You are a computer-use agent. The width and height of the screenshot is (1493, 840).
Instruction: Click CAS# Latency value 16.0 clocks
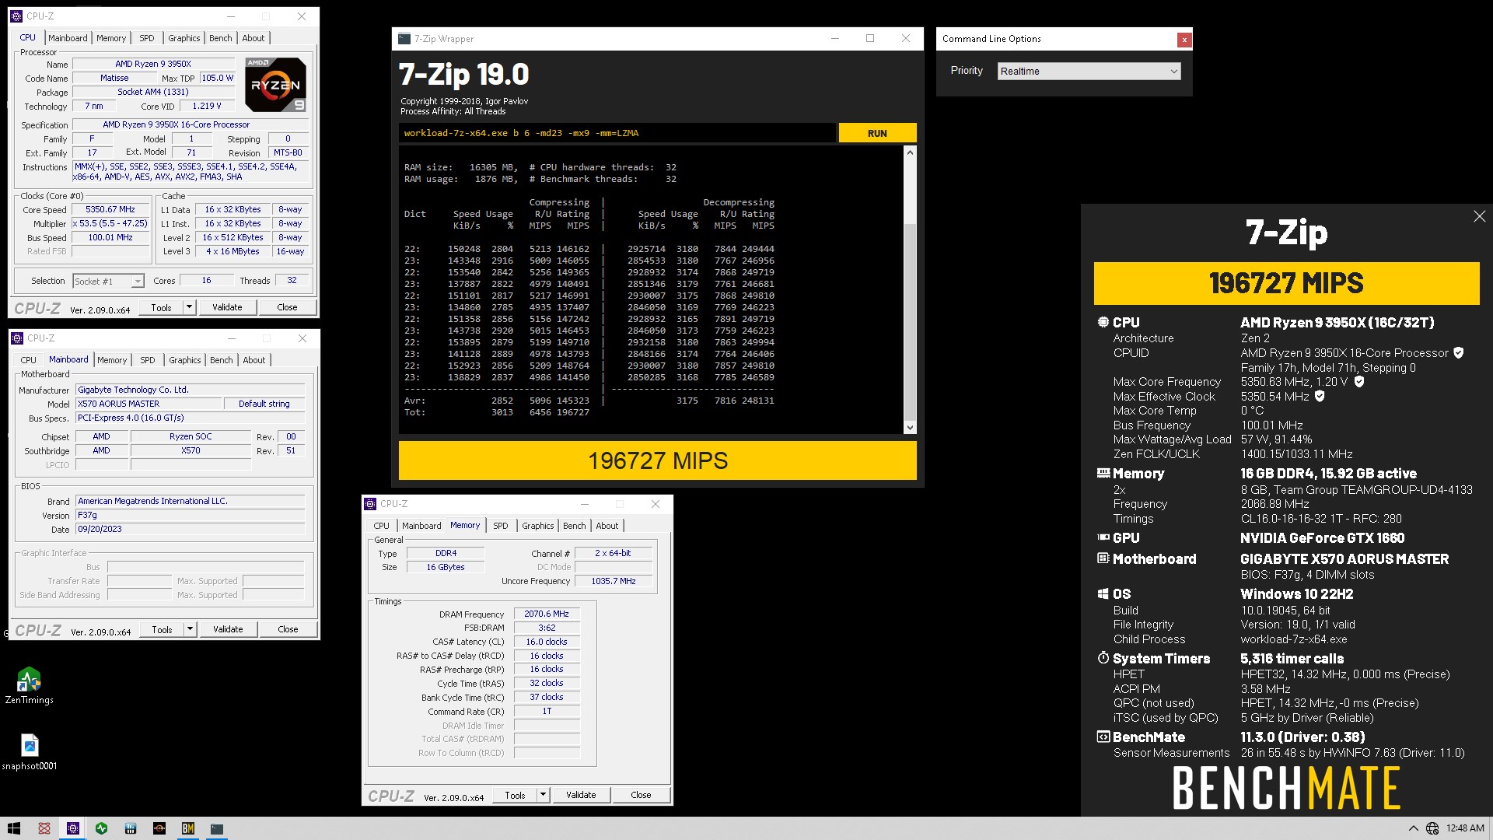(x=547, y=642)
